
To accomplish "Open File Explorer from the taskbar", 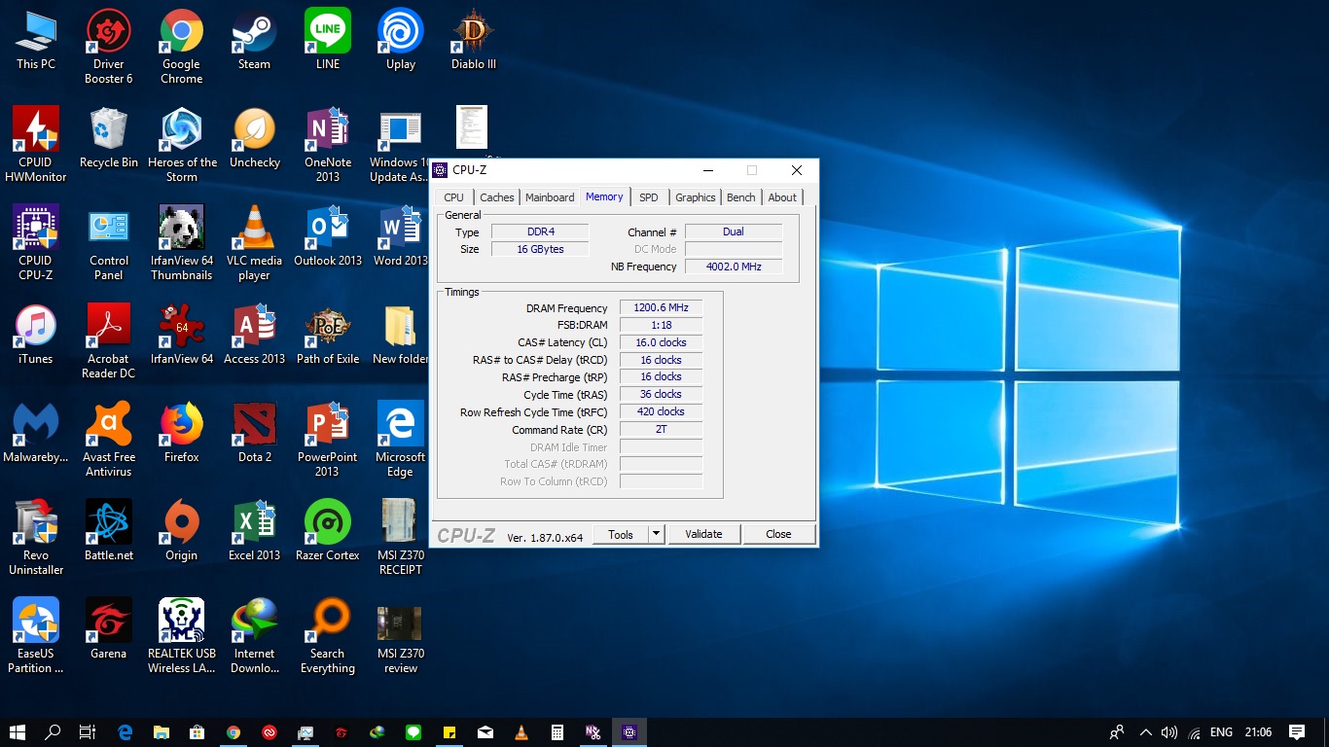I will [161, 732].
